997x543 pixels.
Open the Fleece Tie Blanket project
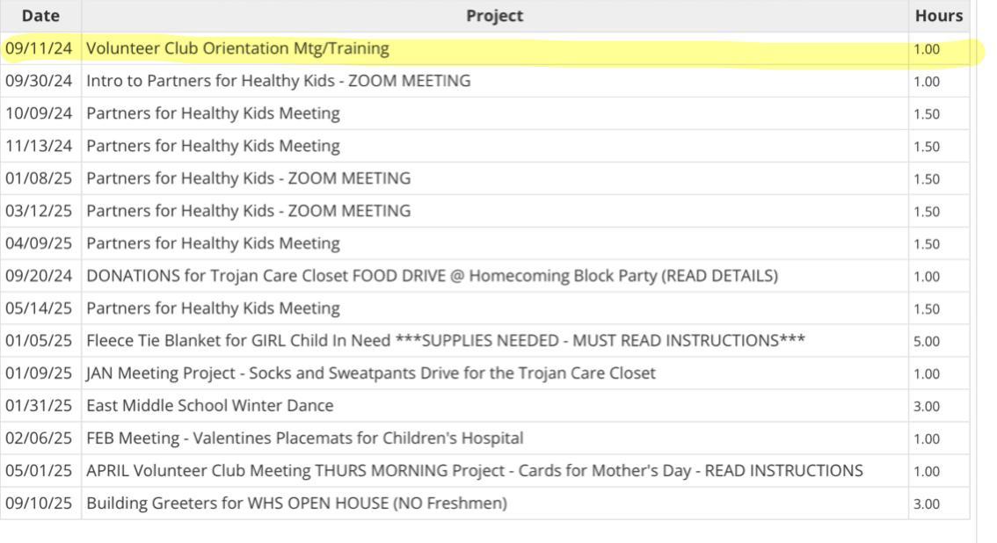coord(446,341)
